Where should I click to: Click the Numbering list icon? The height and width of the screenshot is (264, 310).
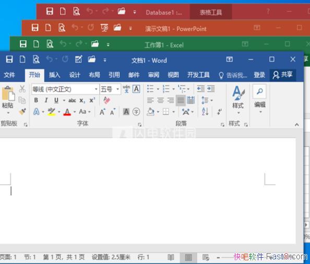click(x=166, y=89)
